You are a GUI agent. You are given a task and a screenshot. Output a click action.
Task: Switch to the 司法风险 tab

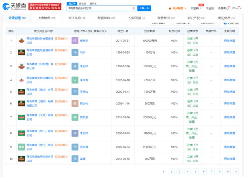pyautogui.click(x=77, y=18)
